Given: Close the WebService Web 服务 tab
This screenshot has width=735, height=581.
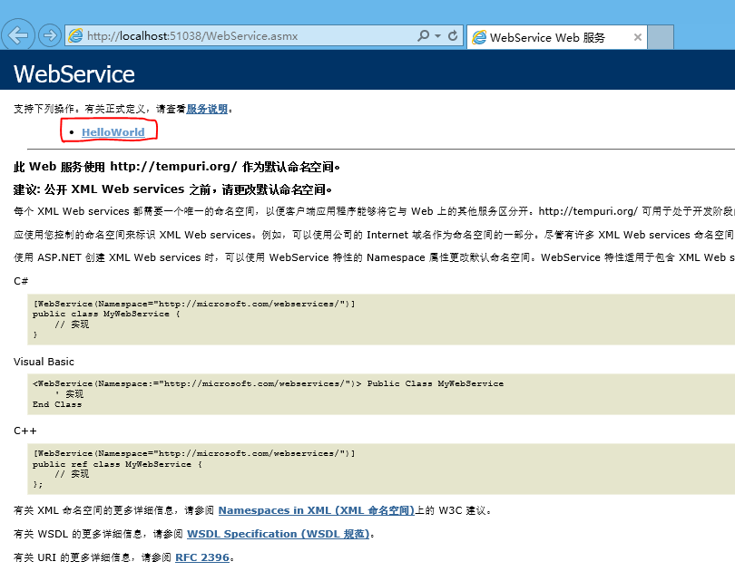Looking at the screenshot, I should pos(638,37).
